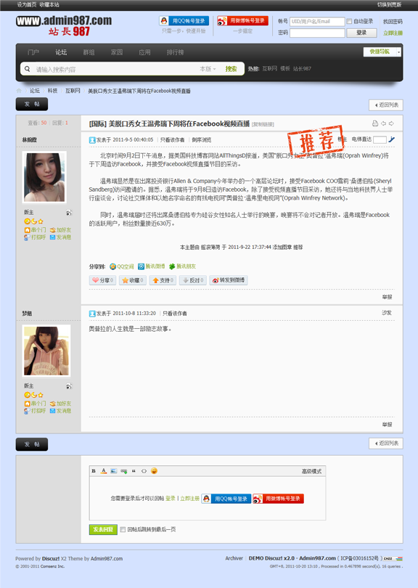Click the header 登录 button
The width and height of the screenshot is (418, 588).
tap(361, 33)
